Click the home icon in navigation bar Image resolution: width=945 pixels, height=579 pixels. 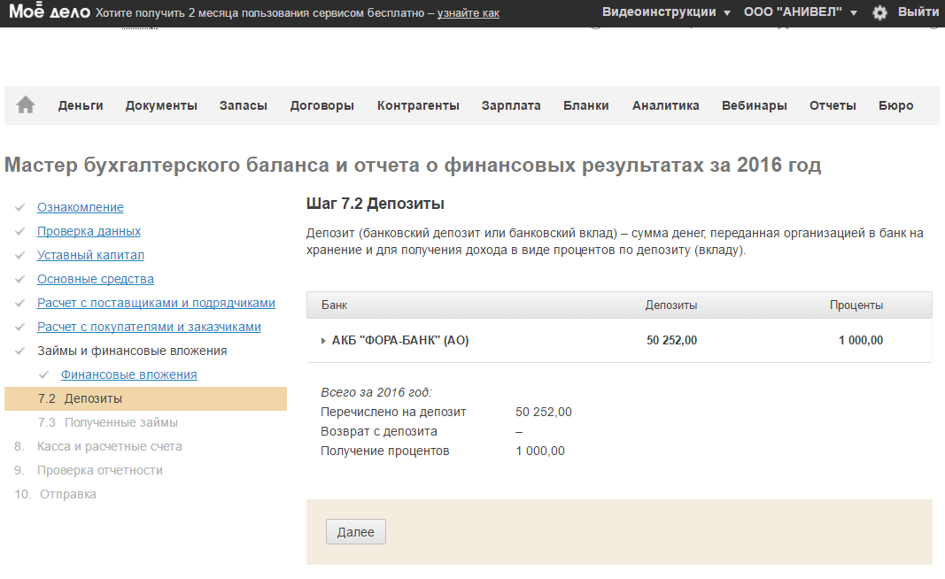(26, 105)
